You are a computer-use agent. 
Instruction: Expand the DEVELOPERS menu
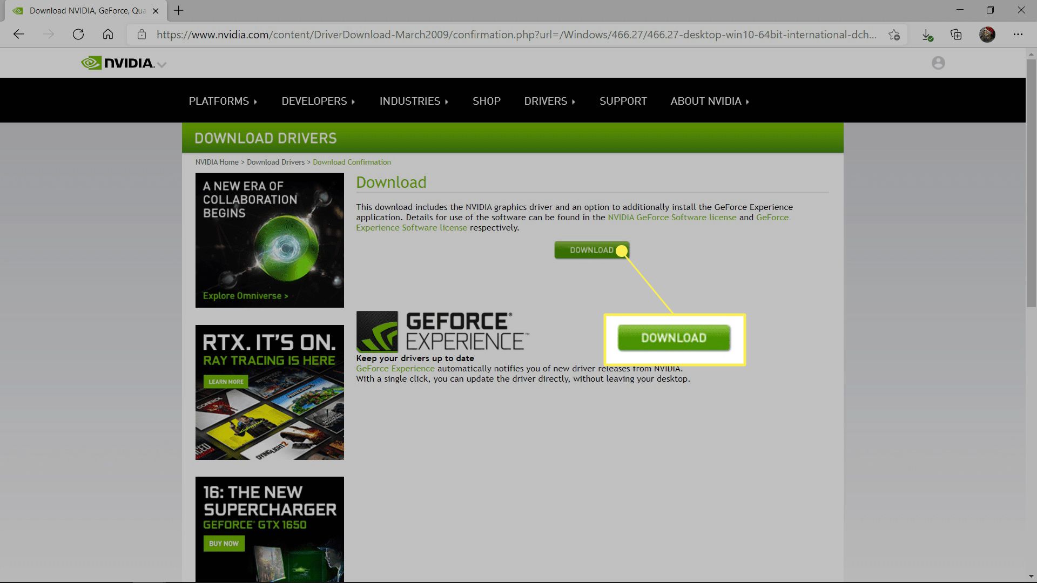coord(318,101)
